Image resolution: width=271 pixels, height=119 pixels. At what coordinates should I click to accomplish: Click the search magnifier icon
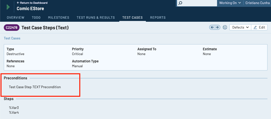click(x=180, y=3)
